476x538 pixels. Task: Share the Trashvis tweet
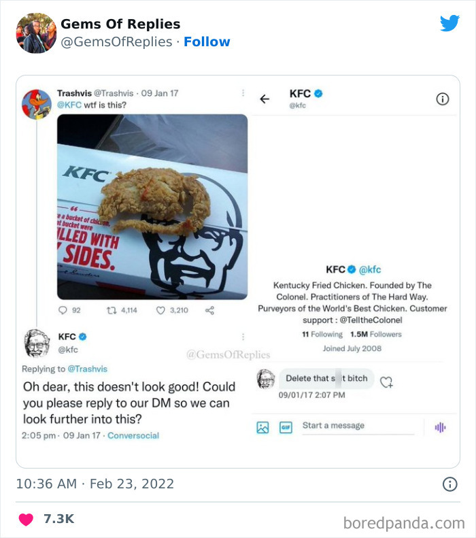click(x=209, y=310)
